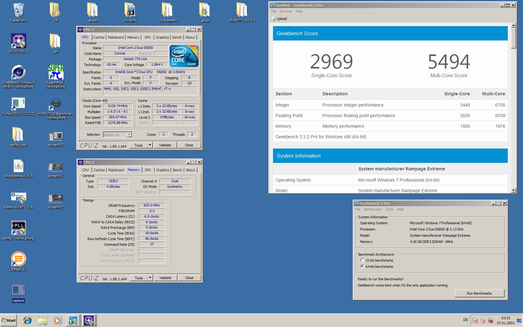Click the Start button
The image size is (523, 327).
coord(8,320)
